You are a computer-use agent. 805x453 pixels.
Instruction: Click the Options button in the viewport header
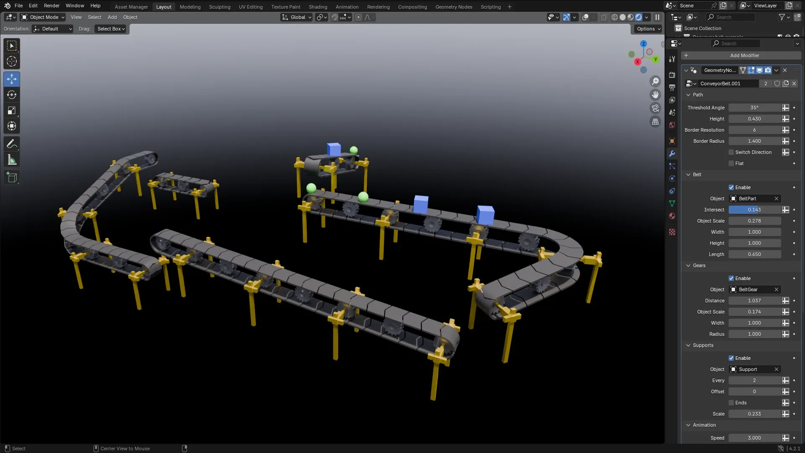647,29
